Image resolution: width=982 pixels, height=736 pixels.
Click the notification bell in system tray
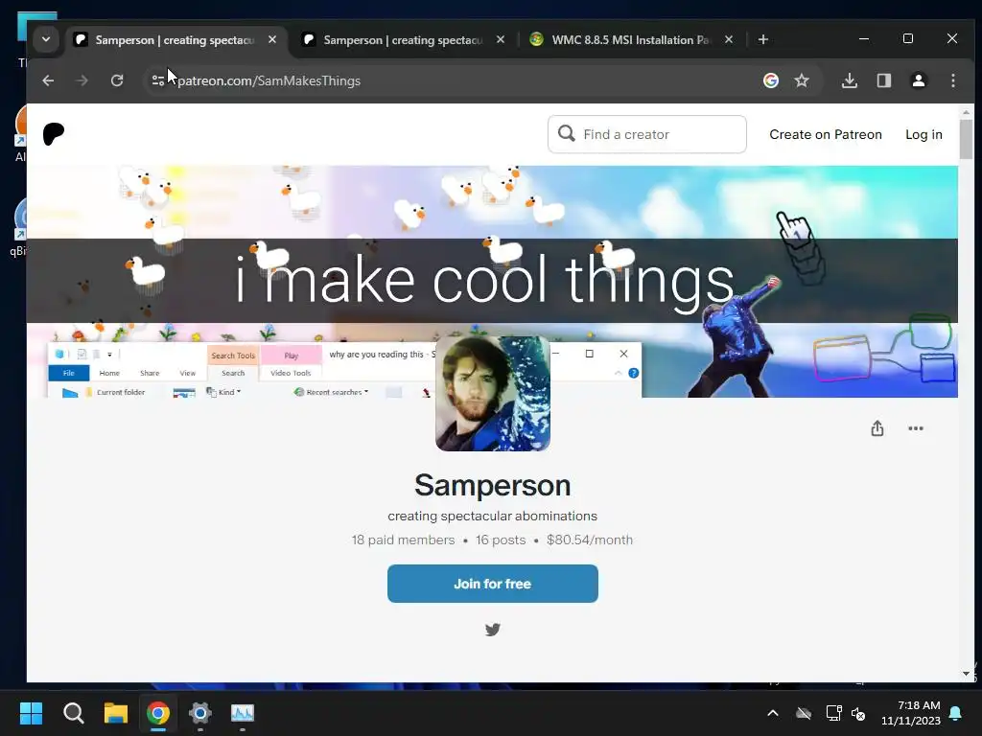pos(956,713)
